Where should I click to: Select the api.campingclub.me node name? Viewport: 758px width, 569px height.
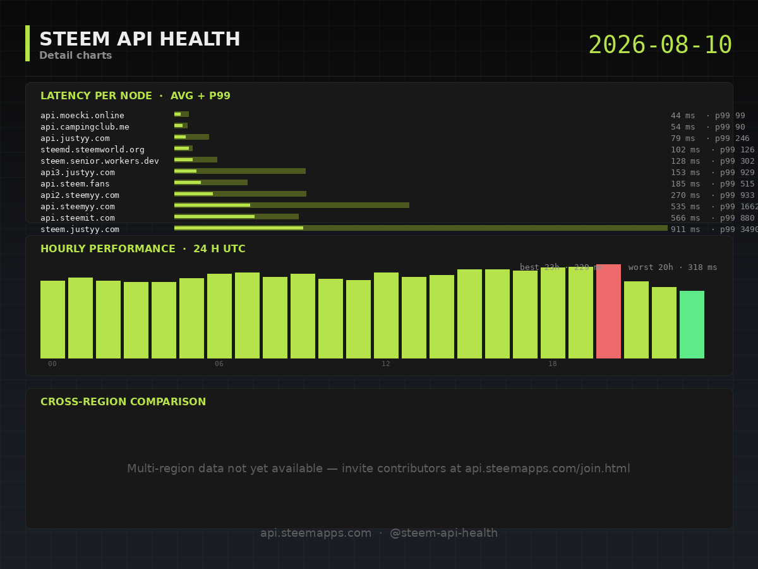[85, 127]
